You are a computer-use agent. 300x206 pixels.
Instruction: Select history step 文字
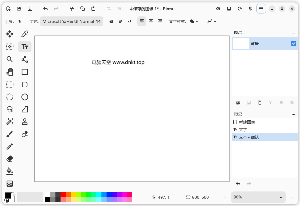(265, 130)
